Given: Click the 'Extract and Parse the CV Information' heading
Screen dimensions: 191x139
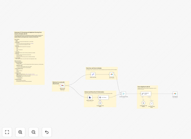Looking at the screenshot, I should (x=94, y=92).
